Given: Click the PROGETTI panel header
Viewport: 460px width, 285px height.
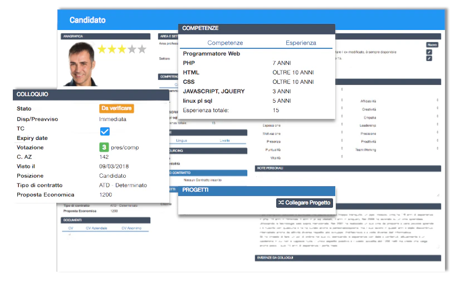Looking at the screenshot, I should pos(257,190).
